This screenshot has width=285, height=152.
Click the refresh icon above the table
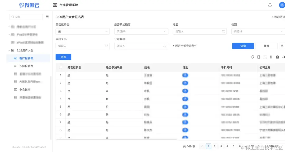click(253, 57)
